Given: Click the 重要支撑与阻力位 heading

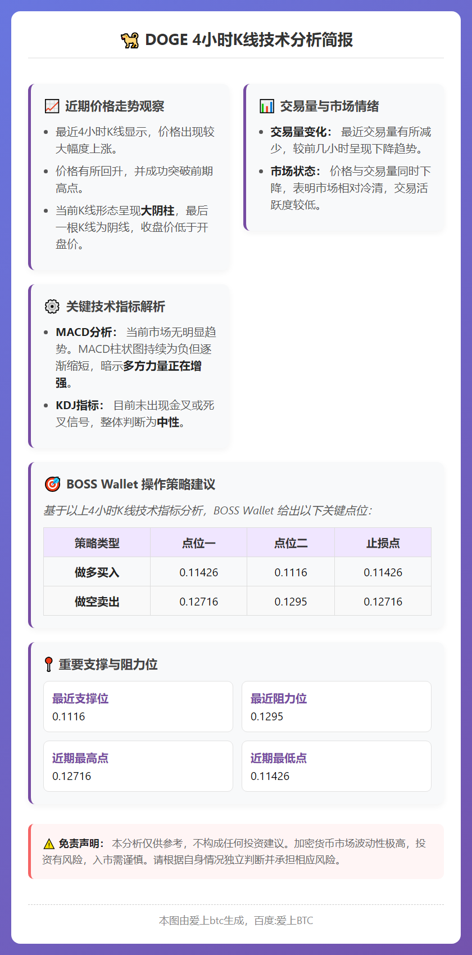Looking at the screenshot, I should coord(108,664).
